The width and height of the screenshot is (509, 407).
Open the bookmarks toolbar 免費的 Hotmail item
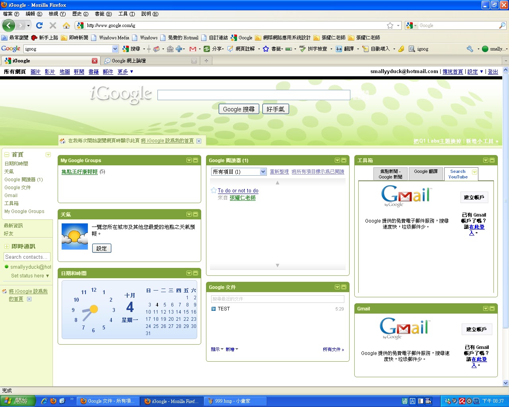point(179,38)
